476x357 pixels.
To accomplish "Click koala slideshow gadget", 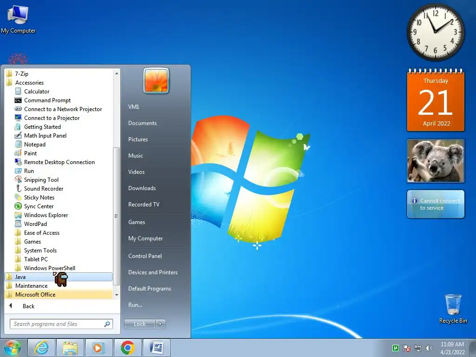I will coord(435,160).
